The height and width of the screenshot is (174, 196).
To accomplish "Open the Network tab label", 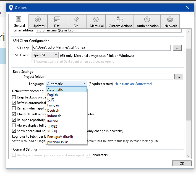I will click(171, 26).
